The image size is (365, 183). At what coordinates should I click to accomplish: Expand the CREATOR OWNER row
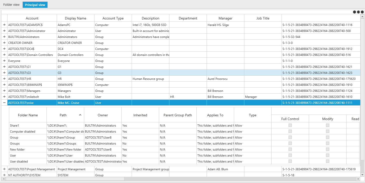4,43
